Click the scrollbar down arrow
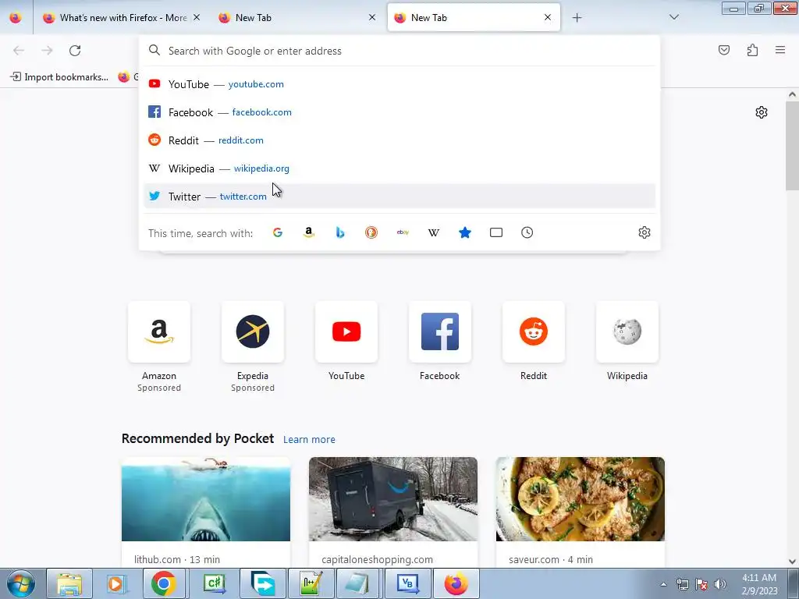 tap(792, 562)
